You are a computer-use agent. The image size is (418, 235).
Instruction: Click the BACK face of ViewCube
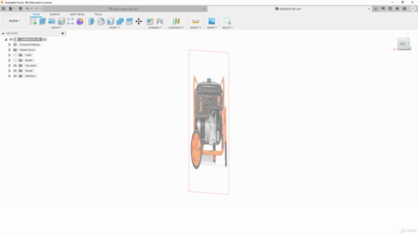[x=402, y=44]
